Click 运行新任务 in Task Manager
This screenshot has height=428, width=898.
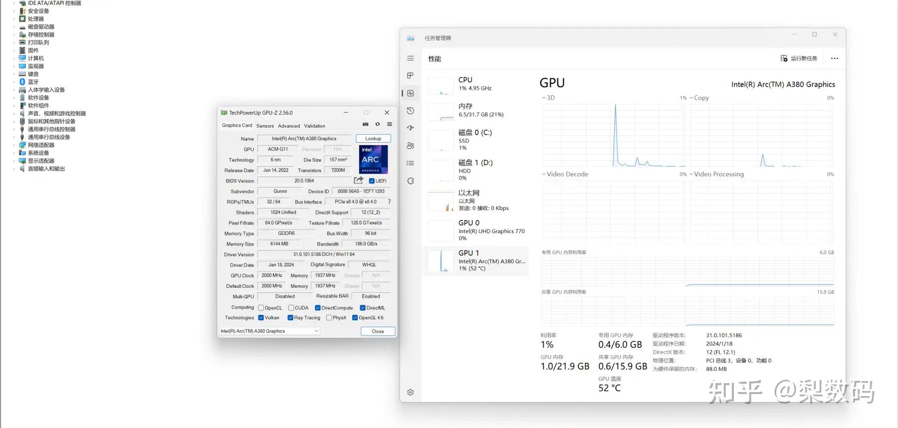pos(799,58)
